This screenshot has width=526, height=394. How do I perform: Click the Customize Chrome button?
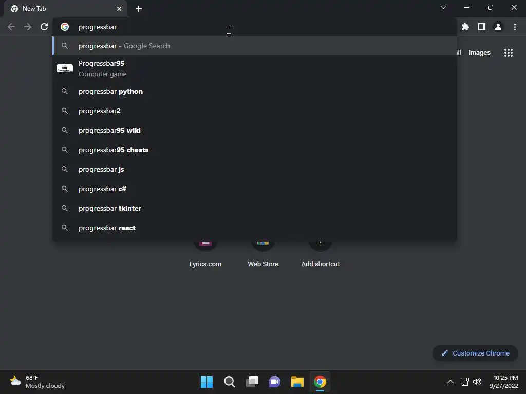tap(475, 353)
